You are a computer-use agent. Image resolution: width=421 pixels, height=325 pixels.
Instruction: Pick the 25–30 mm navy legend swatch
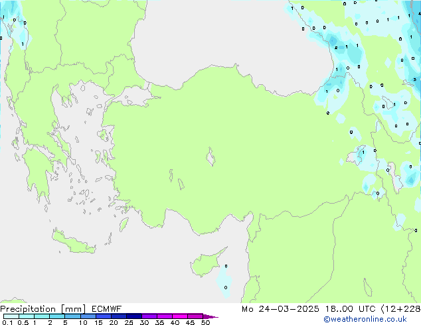pos(133,316)
